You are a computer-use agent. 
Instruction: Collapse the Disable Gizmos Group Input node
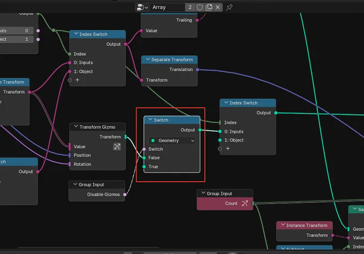click(75, 184)
